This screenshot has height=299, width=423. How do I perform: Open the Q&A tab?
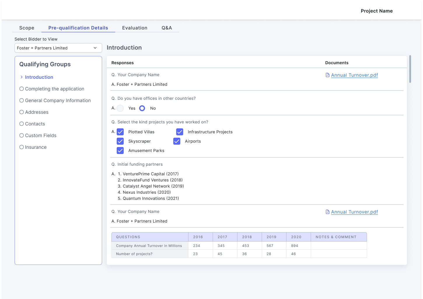(167, 28)
